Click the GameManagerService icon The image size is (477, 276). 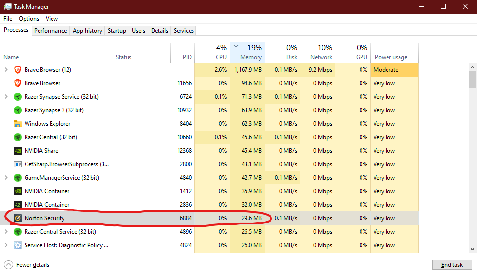18,178
